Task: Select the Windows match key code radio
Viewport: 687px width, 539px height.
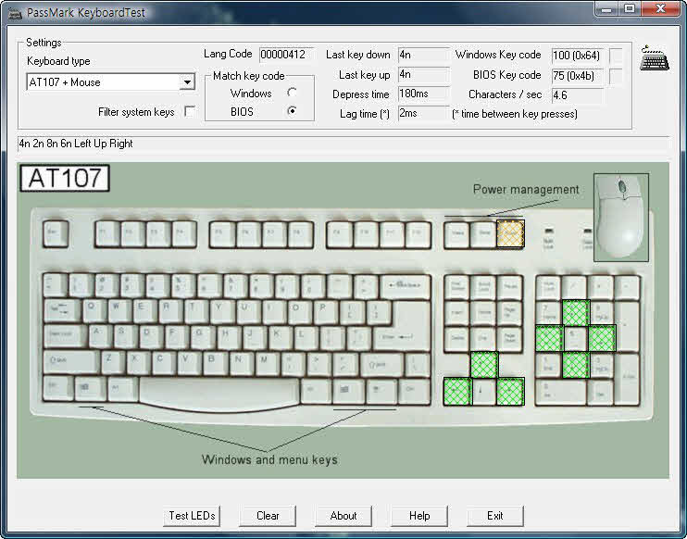Action: pos(292,93)
